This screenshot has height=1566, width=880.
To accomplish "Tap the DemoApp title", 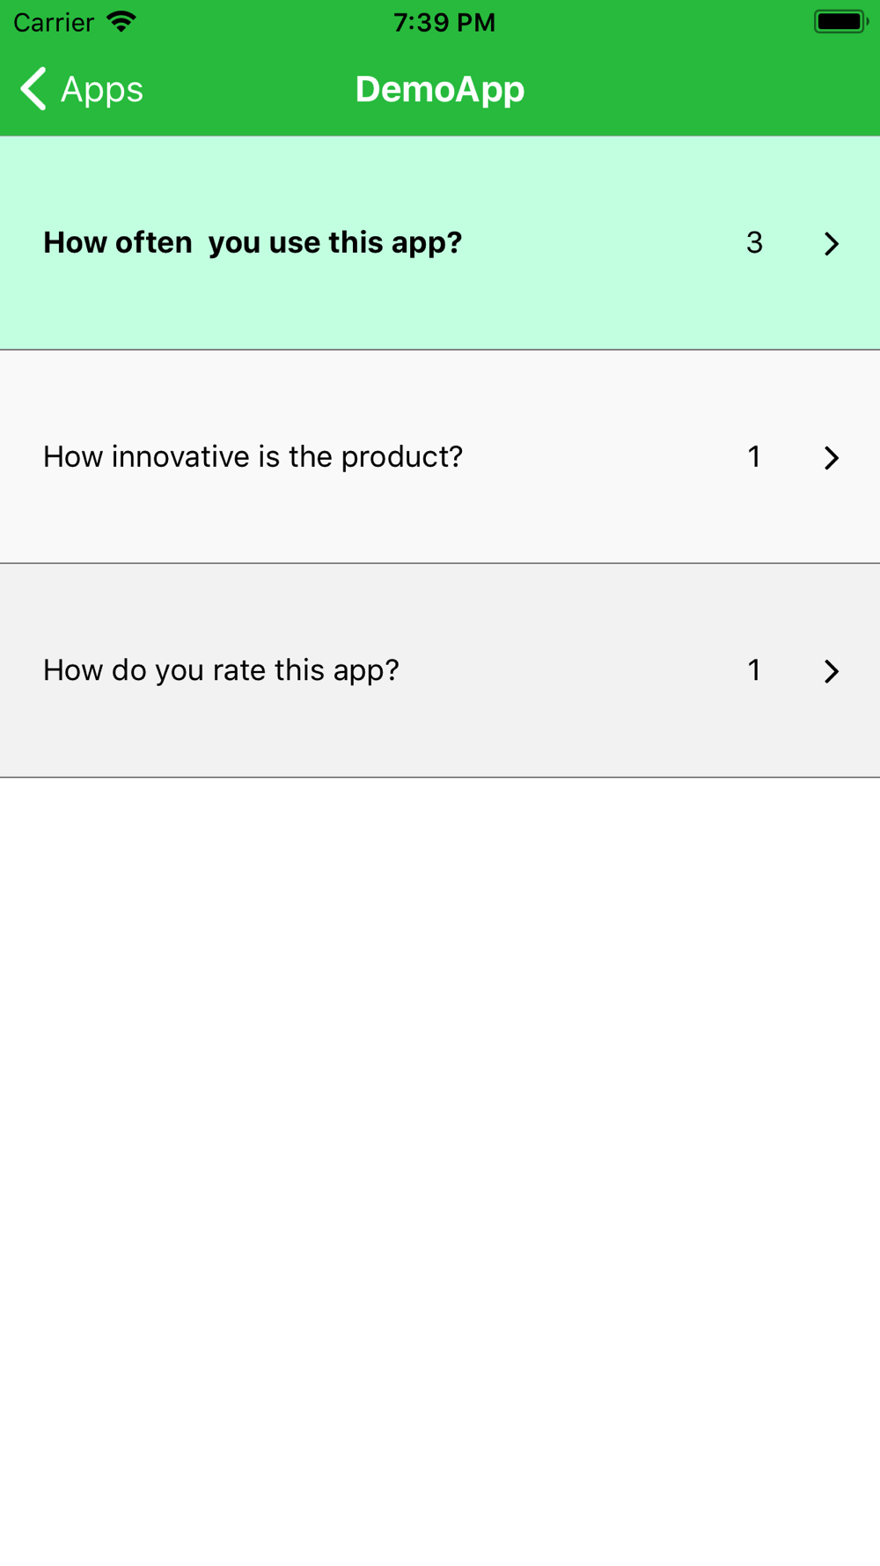I will coord(440,89).
